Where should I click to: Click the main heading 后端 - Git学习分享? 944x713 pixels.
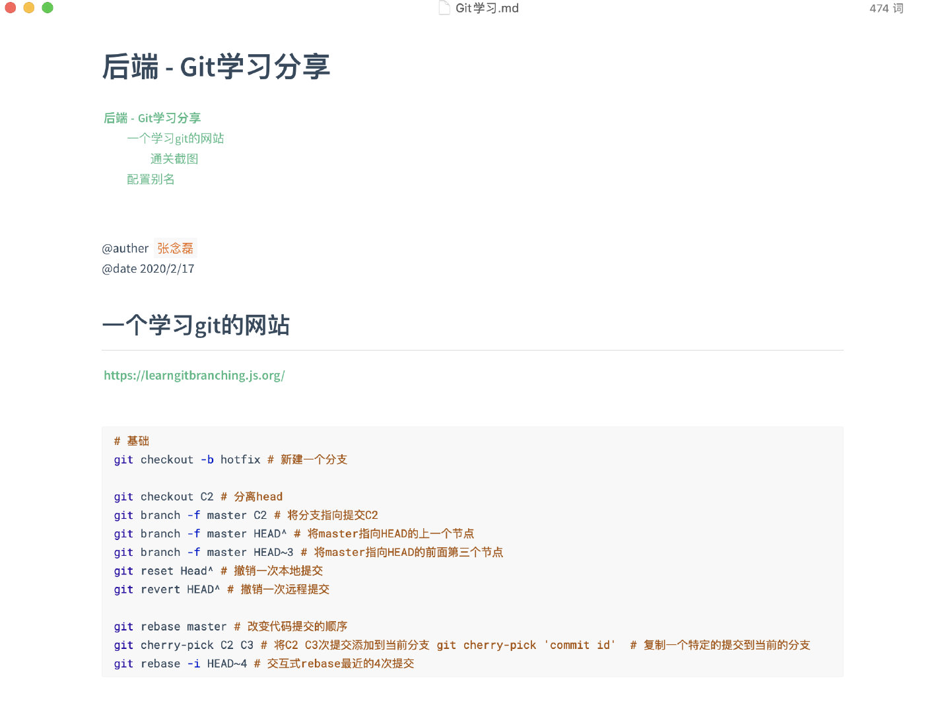click(x=217, y=67)
